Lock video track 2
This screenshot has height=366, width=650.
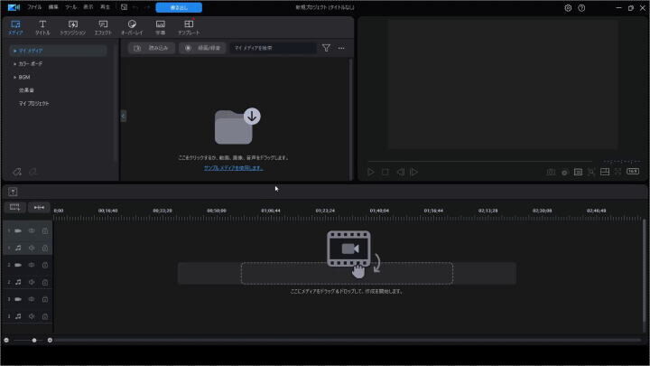(45, 265)
